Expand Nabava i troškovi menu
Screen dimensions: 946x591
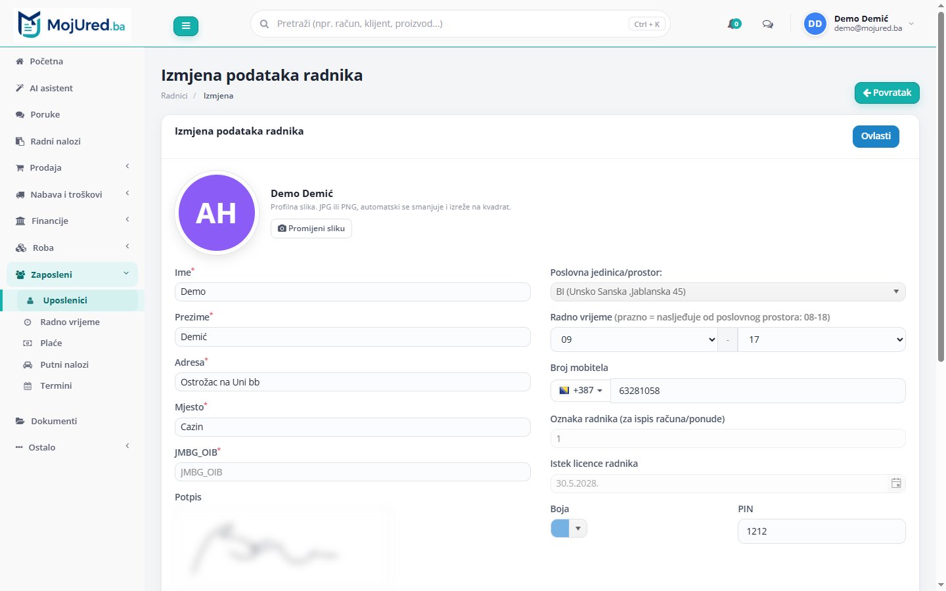tap(72, 194)
